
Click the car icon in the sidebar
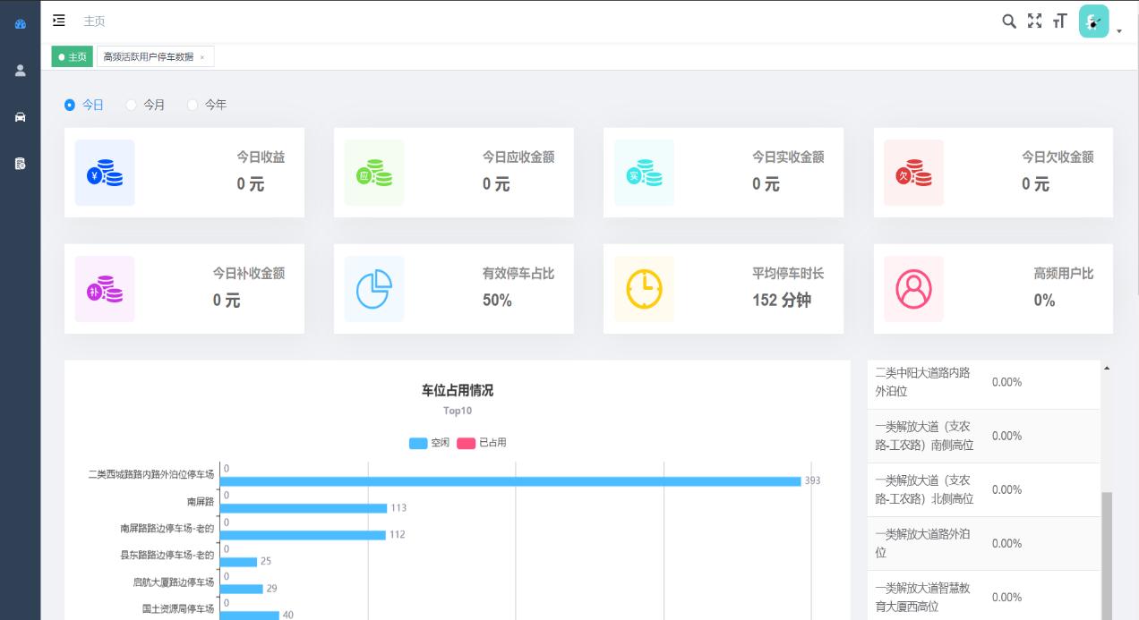(x=20, y=117)
